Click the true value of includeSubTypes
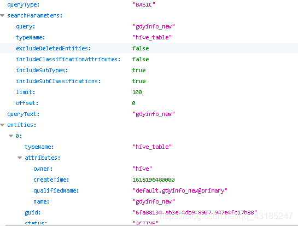This screenshot has height=226, width=298. (x=139, y=71)
